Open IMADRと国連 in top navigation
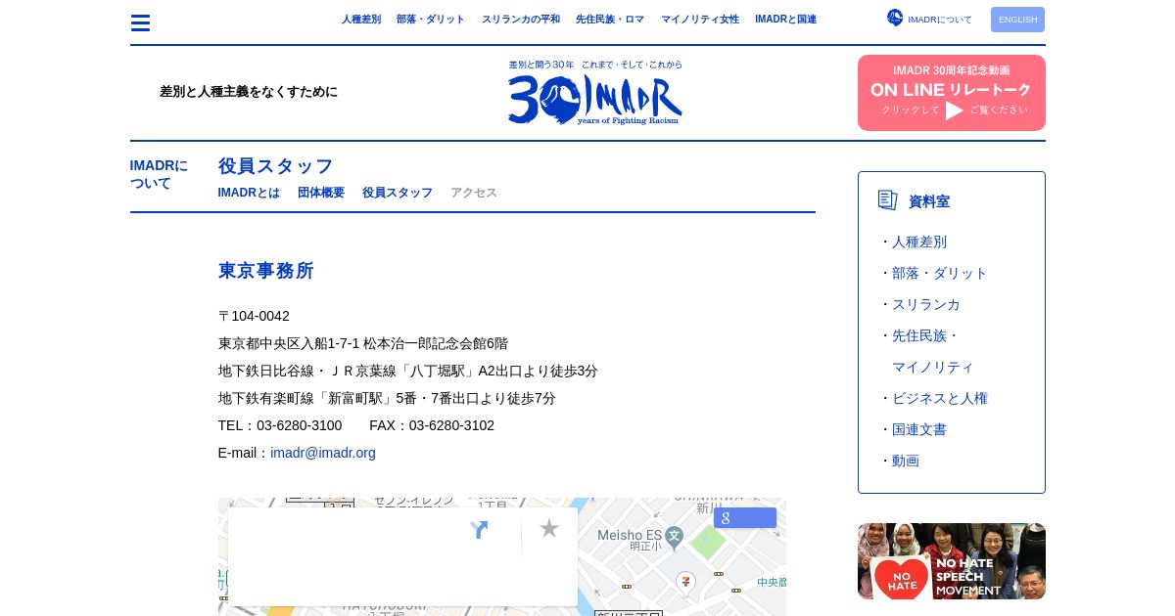 click(785, 20)
